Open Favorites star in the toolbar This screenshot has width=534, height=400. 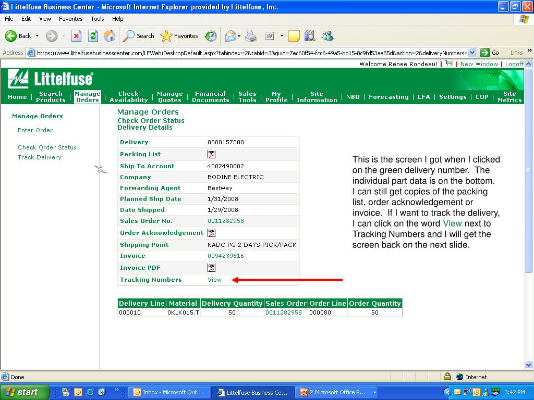[179, 36]
